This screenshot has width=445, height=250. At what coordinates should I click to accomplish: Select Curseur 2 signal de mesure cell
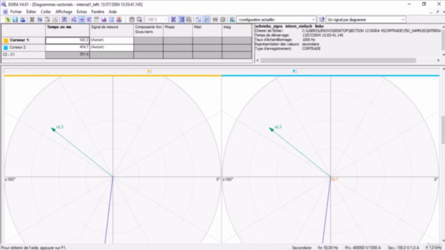pyautogui.click(x=111, y=47)
